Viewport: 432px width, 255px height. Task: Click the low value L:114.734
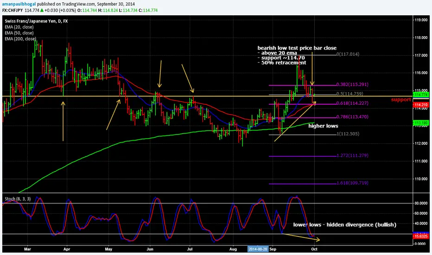[x=128, y=10]
